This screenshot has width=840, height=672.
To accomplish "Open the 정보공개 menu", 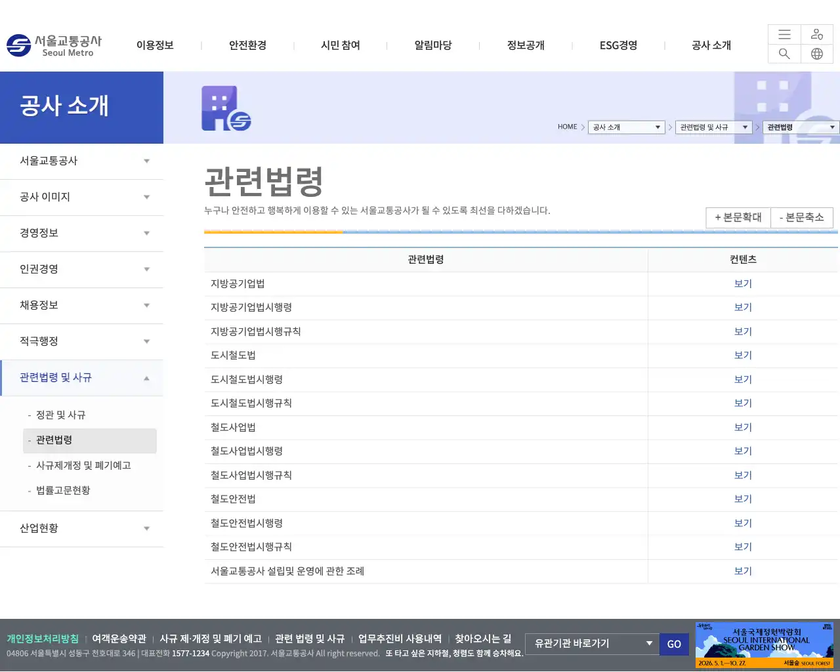I will (x=526, y=45).
